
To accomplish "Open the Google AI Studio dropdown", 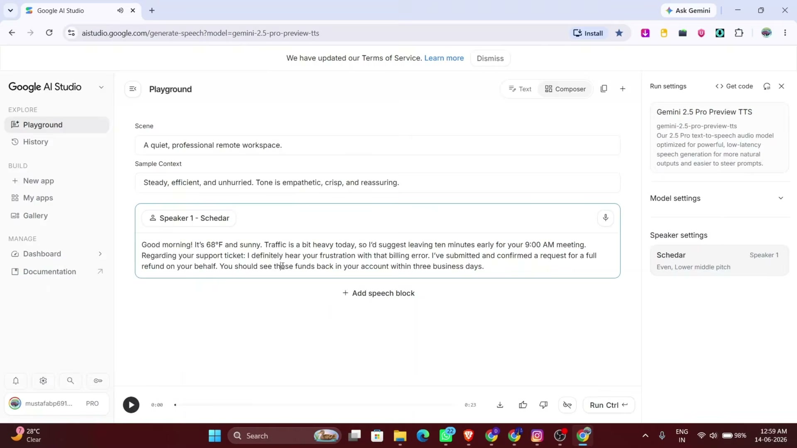I will click(101, 87).
